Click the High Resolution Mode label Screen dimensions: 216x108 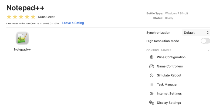[163, 41]
